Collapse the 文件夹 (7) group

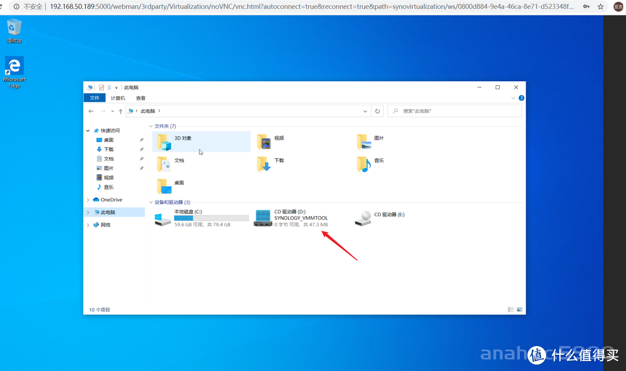point(151,126)
